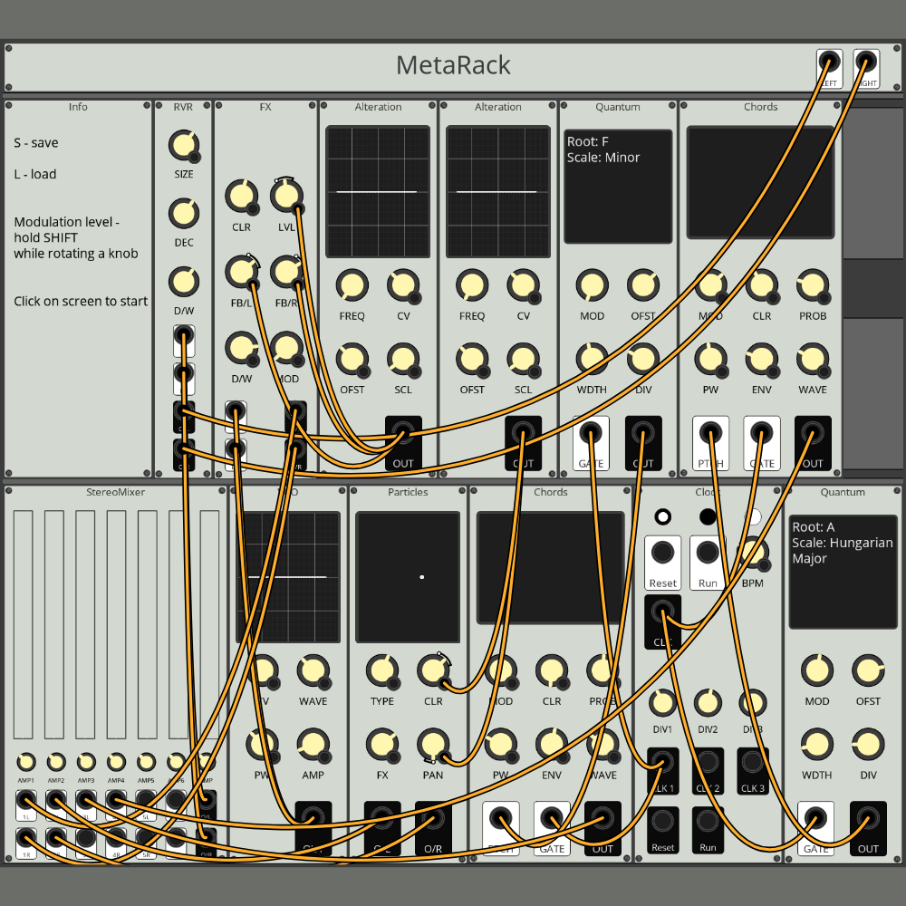The height and width of the screenshot is (906, 906).
Task: Click PROB knob on the top Chords module
Action: click(812, 285)
